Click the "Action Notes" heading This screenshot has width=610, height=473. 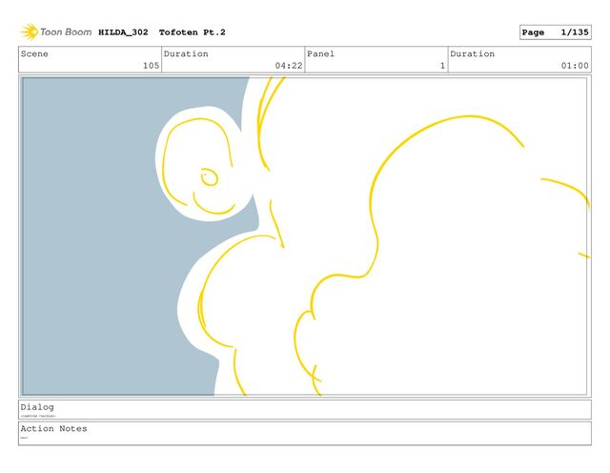[53, 428]
